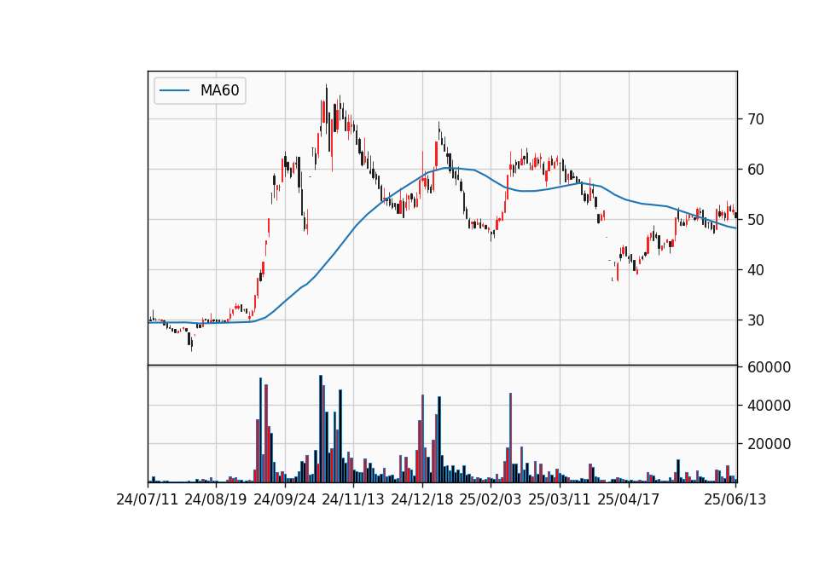
Task: Click the MA60 legend label
Action: pos(219,90)
